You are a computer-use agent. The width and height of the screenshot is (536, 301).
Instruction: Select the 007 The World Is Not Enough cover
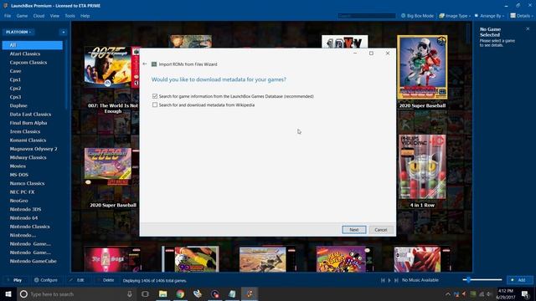coord(112,67)
